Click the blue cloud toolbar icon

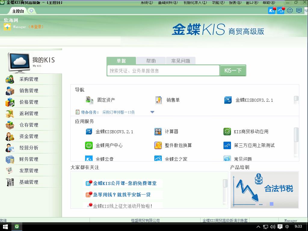point(281,11)
